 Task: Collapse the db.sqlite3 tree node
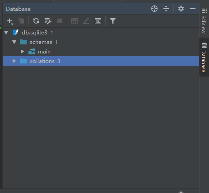pos(6,33)
